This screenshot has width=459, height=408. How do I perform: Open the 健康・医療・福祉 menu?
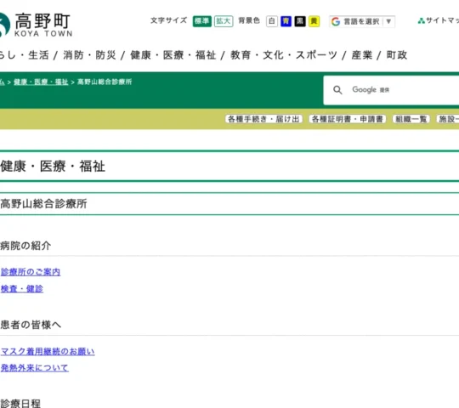(173, 55)
